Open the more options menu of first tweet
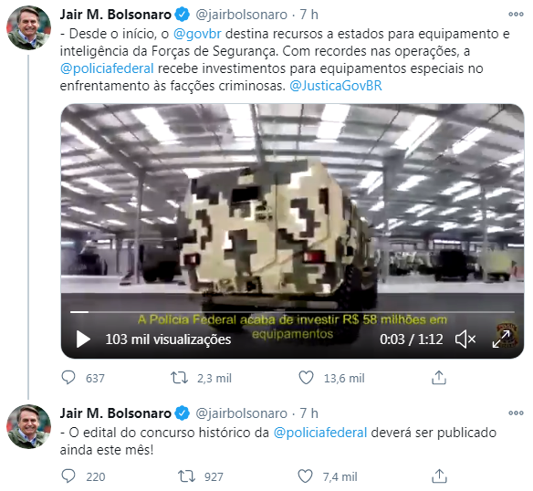This screenshot has width=533, height=491. (516, 15)
